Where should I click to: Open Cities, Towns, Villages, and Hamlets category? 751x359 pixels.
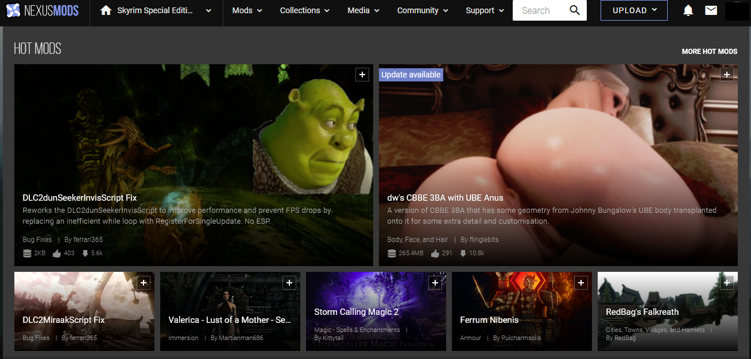pos(655,330)
